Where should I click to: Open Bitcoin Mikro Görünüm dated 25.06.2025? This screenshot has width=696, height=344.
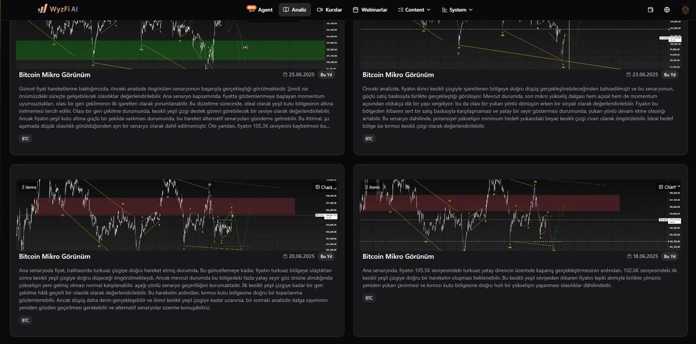tap(55, 75)
